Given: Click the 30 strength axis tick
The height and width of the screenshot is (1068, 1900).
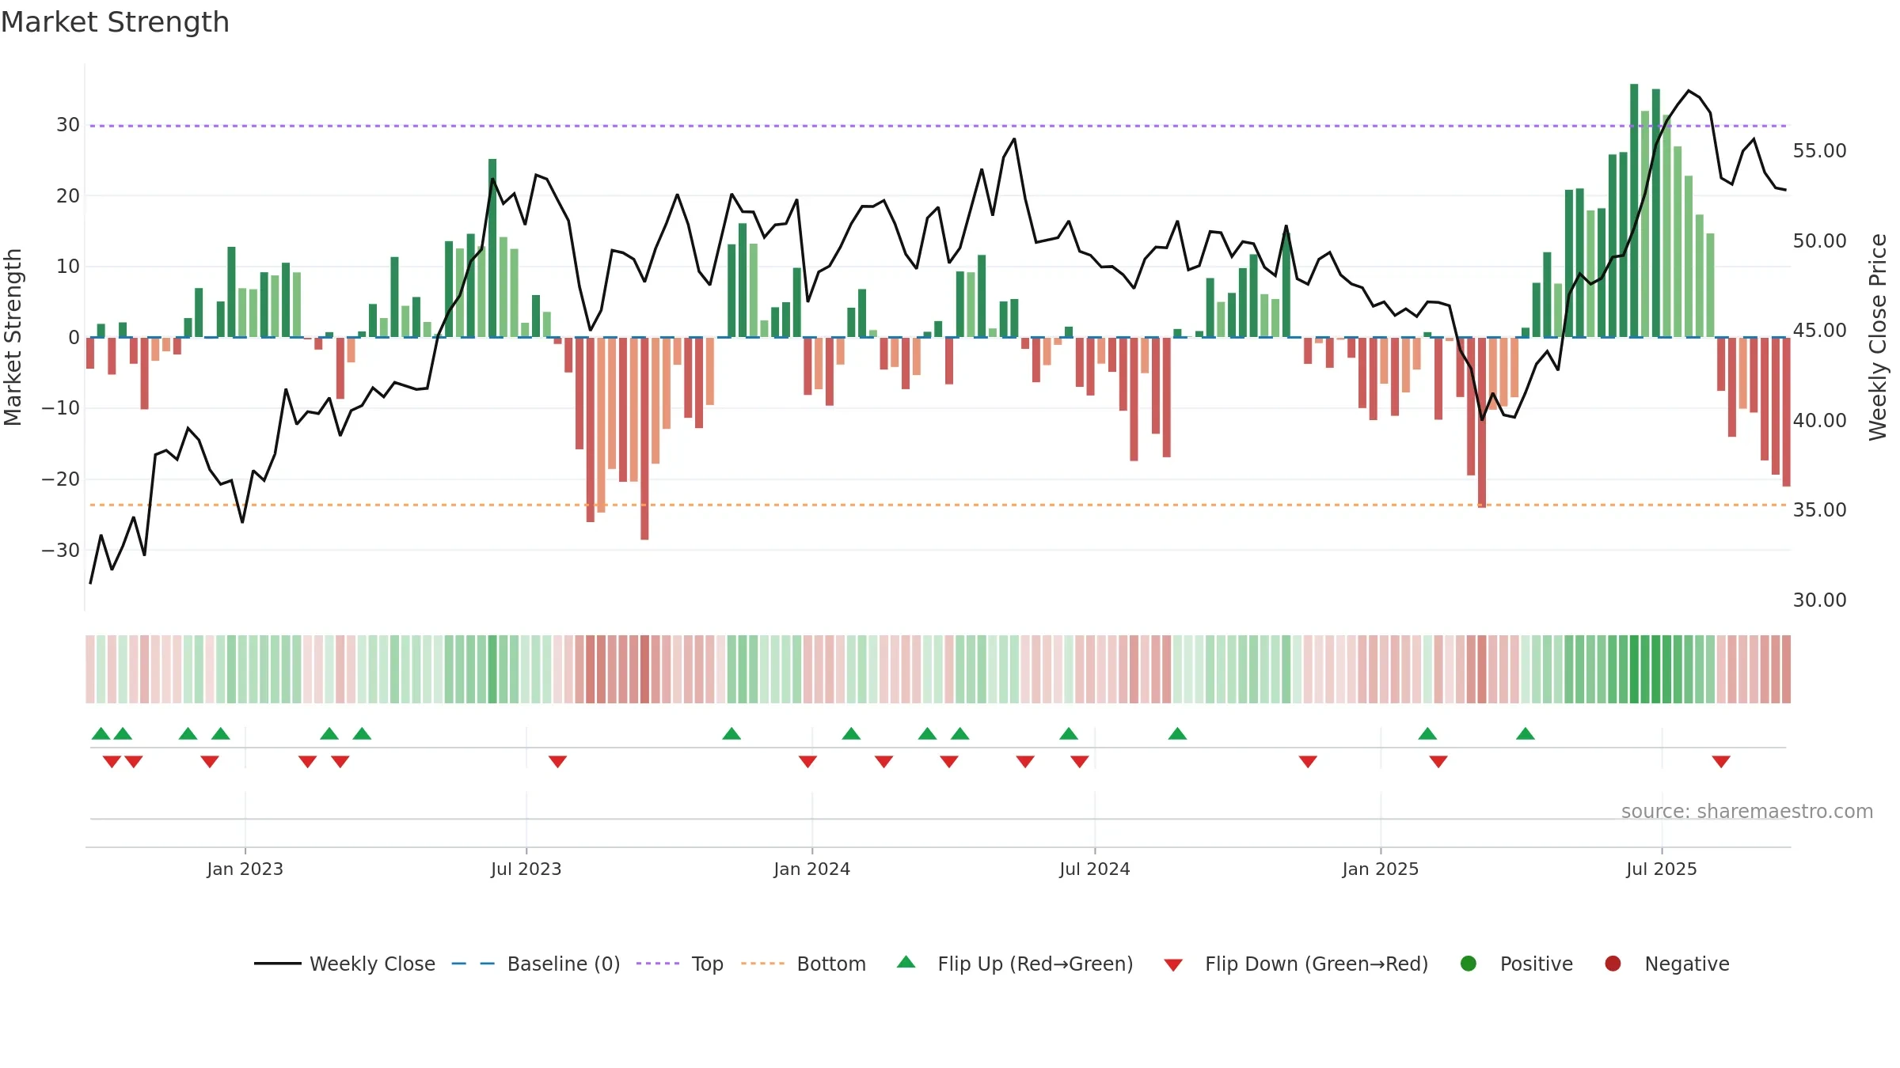Looking at the screenshot, I should [x=68, y=124].
